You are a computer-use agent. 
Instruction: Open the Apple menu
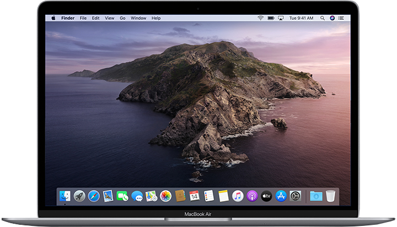tap(53, 18)
